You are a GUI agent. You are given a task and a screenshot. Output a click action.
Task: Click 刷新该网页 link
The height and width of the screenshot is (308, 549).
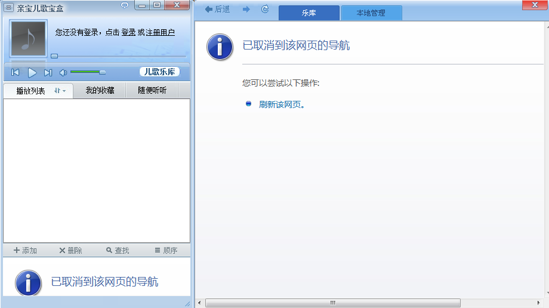pyautogui.click(x=282, y=104)
